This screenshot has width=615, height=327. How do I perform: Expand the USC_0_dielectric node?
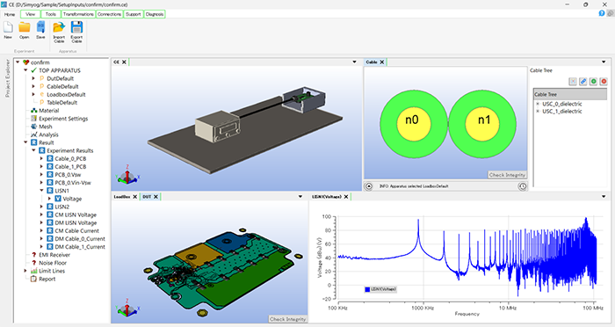pos(538,104)
